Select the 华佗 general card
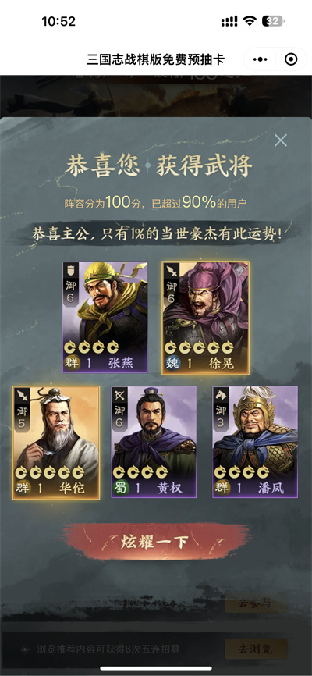The width and height of the screenshot is (312, 676). (56, 443)
